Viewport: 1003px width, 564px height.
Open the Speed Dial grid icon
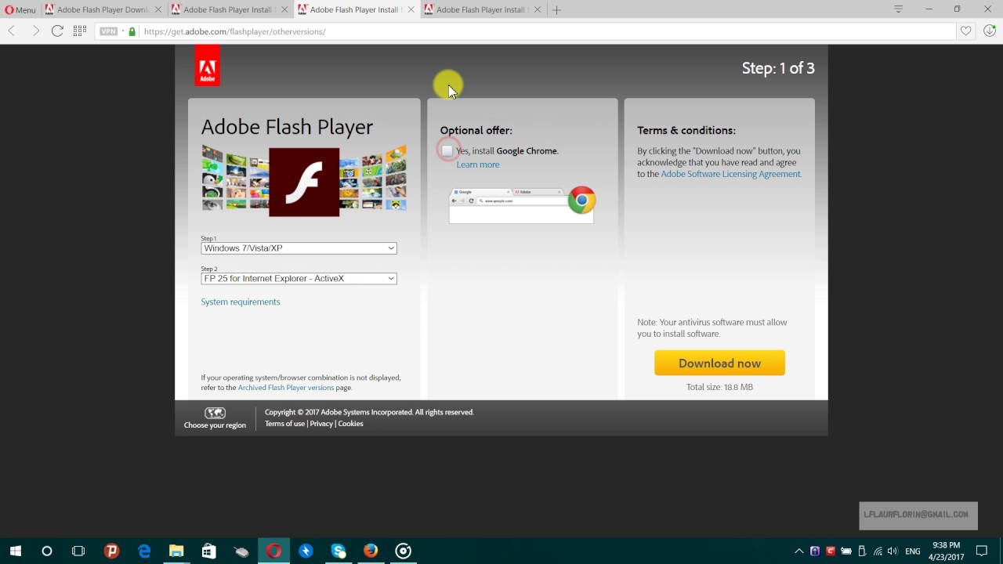80,31
